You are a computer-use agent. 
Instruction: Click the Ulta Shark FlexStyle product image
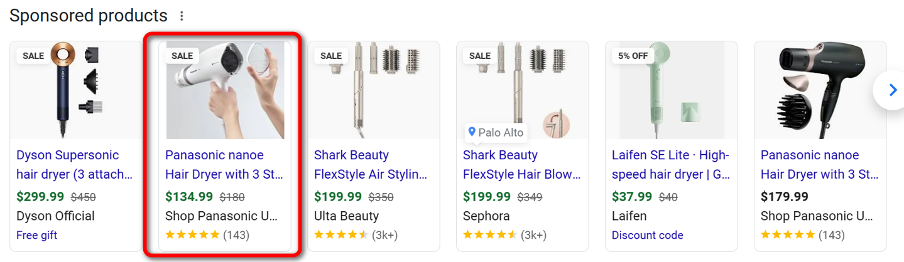click(x=374, y=90)
